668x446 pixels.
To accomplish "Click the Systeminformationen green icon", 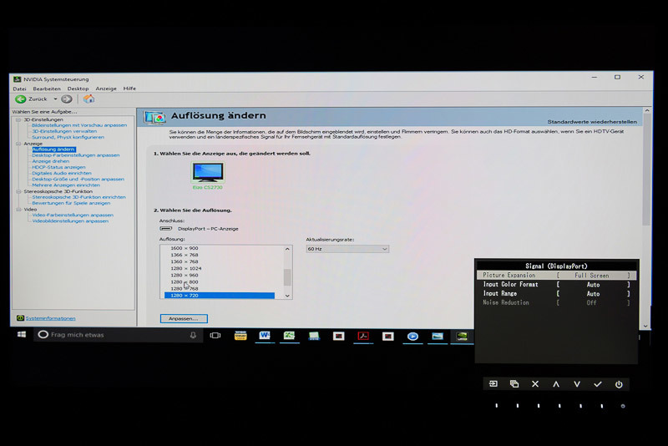I will pos(20,318).
